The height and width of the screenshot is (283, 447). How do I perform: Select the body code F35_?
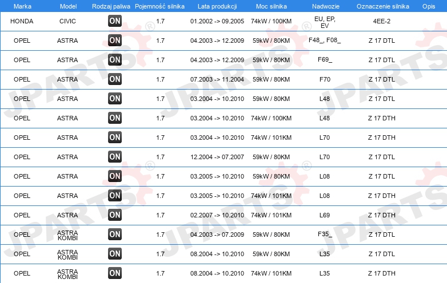click(x=325, y=234)
